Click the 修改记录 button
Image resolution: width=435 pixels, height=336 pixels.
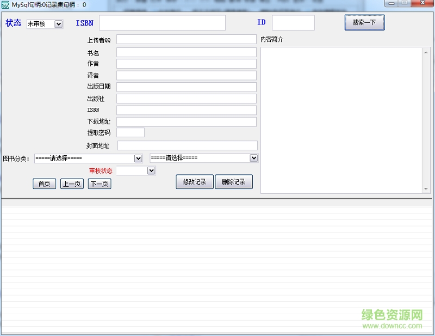click(x=194, y=182)
